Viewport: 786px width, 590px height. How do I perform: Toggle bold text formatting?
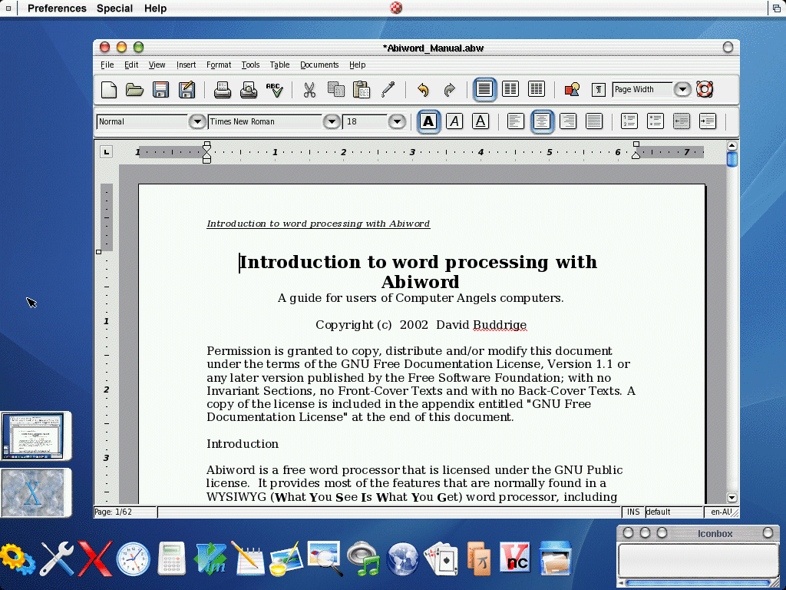[428, 121]
